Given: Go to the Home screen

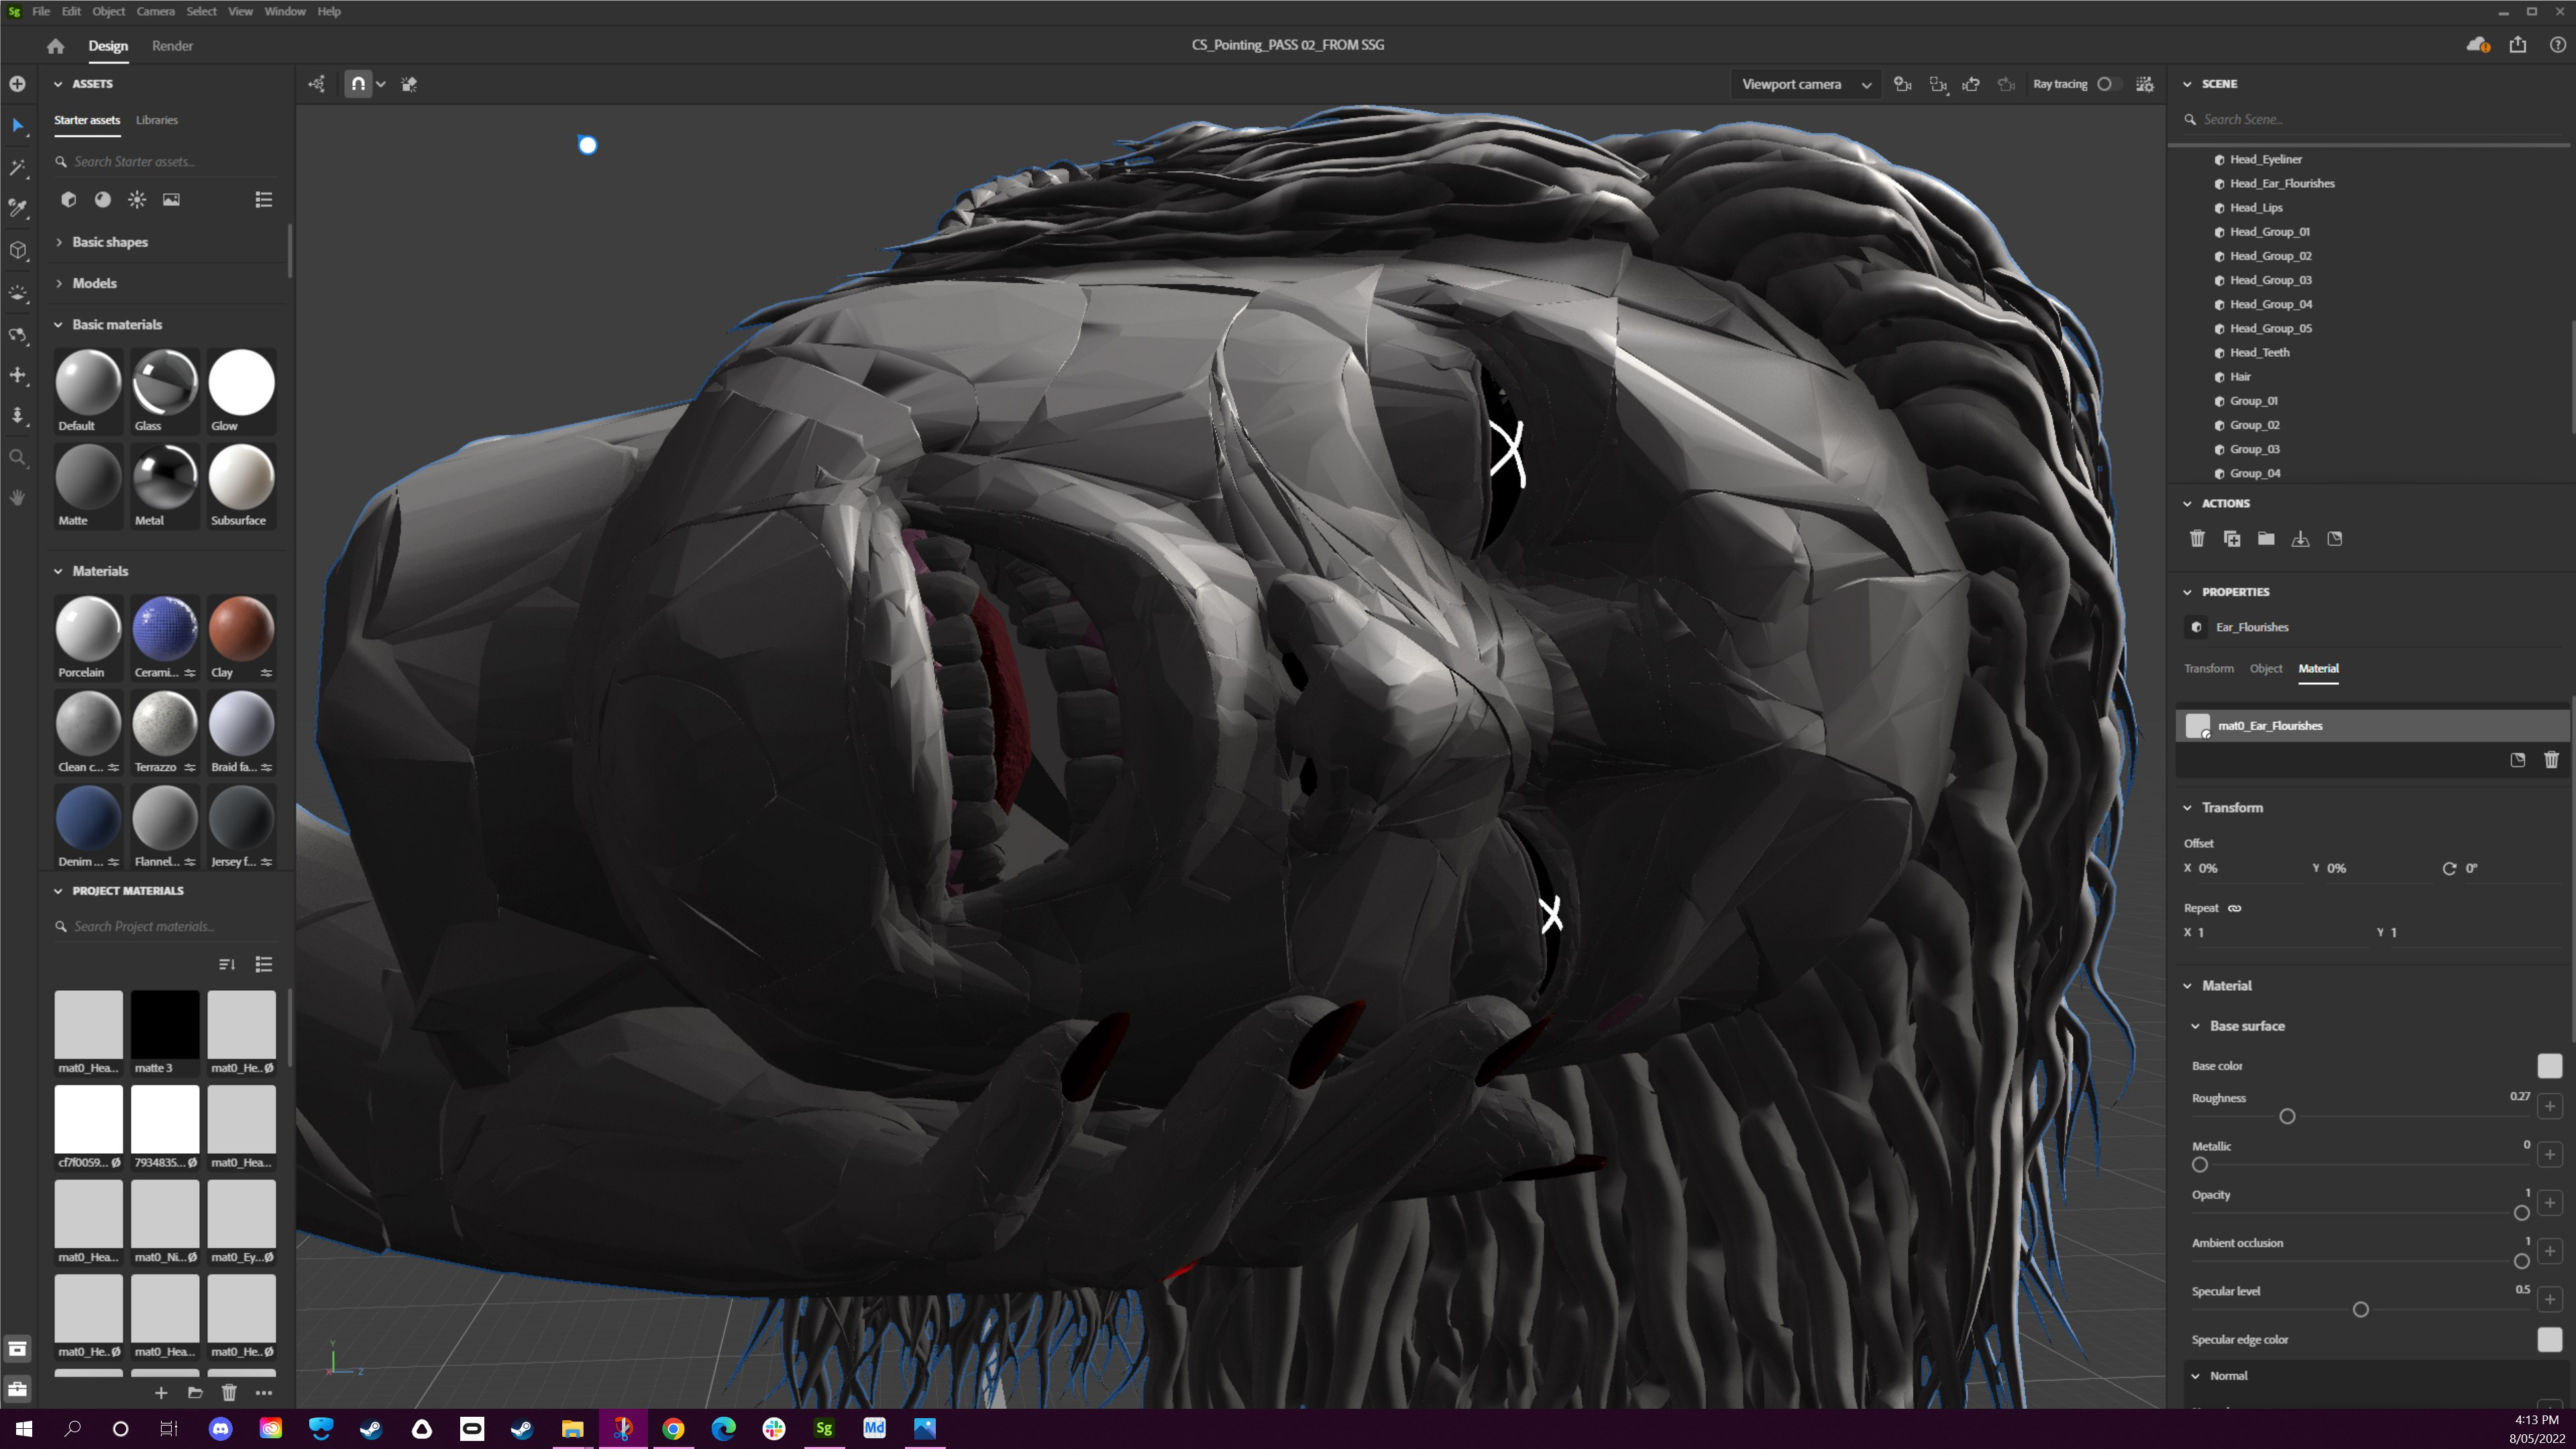Looking at the screenshot, I should [x=55, y=46].
